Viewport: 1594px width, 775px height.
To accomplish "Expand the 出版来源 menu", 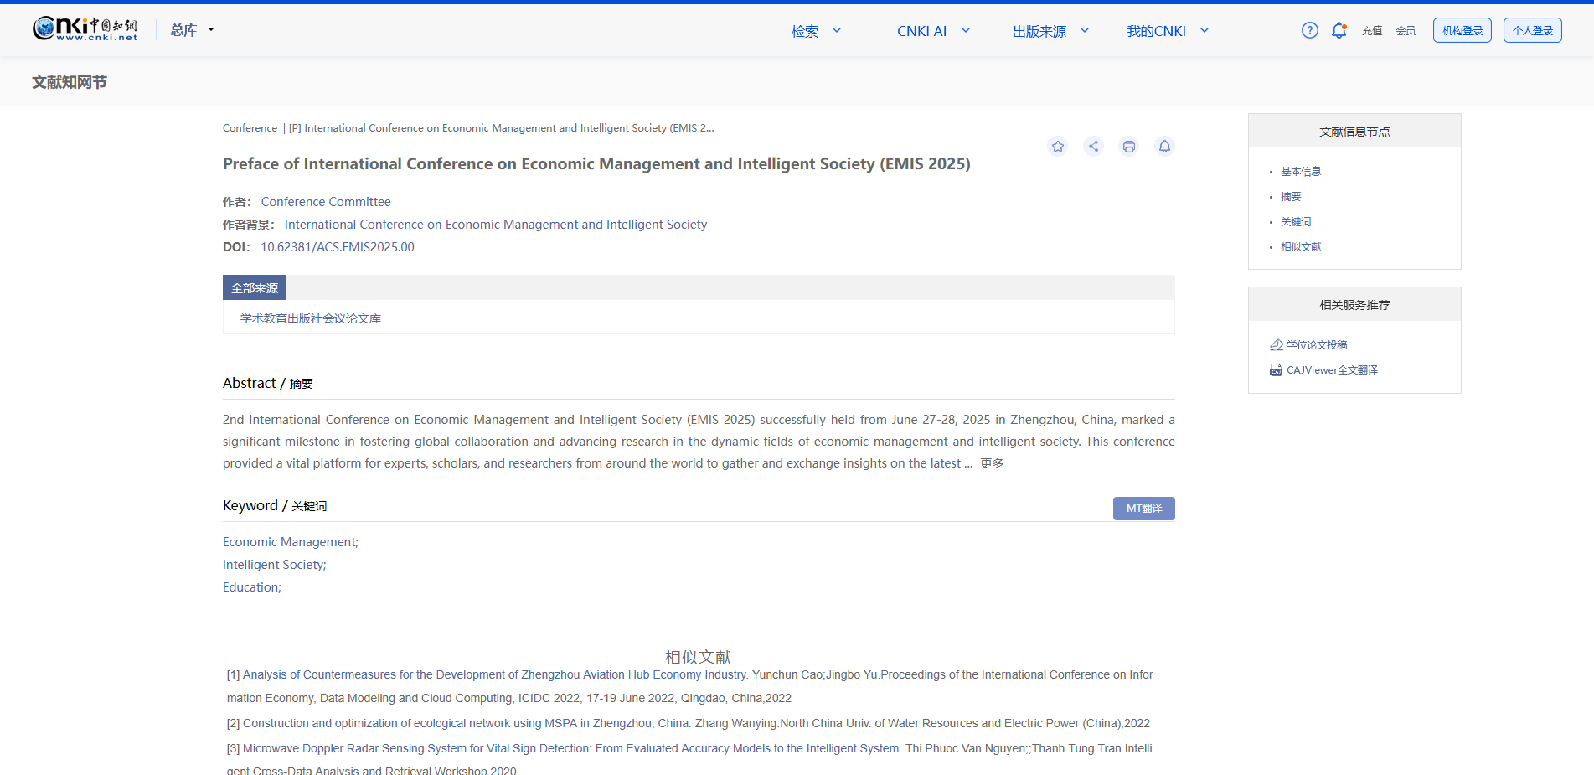I will (1050, 31).
